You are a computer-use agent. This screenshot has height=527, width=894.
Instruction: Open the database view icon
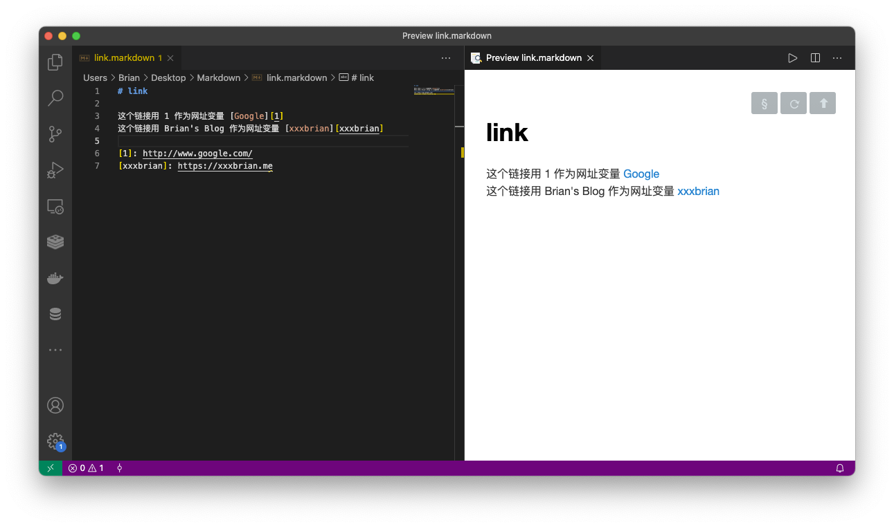tap(55, 314)
